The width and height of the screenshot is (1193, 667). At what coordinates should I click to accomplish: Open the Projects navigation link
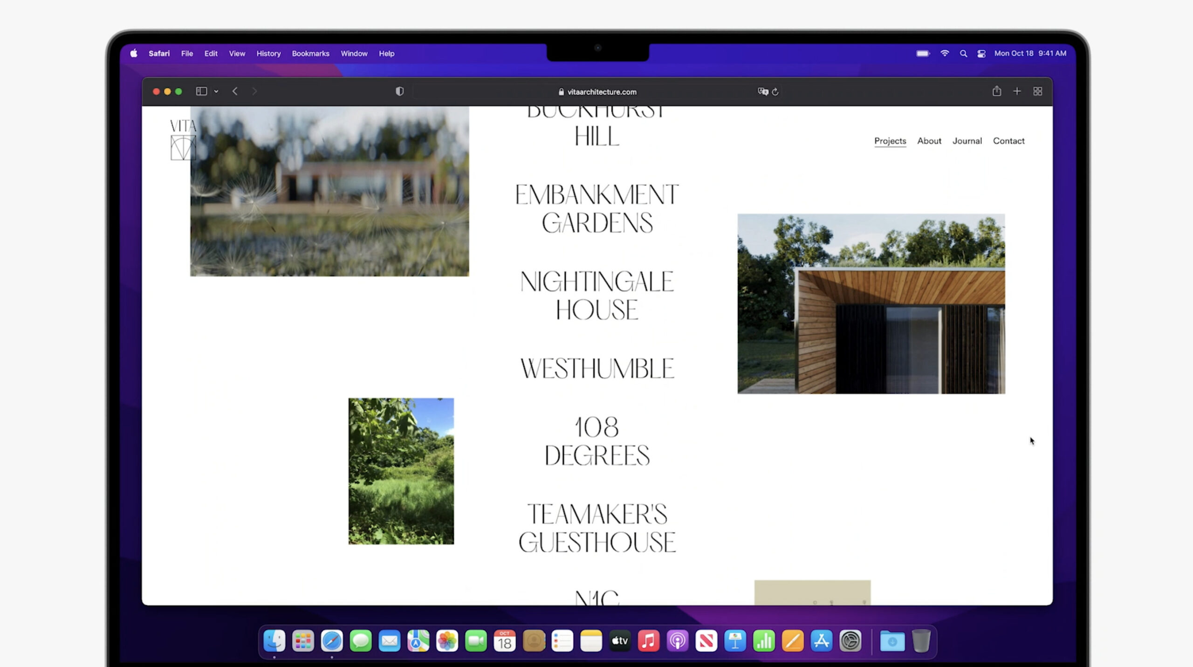point(890,141)
